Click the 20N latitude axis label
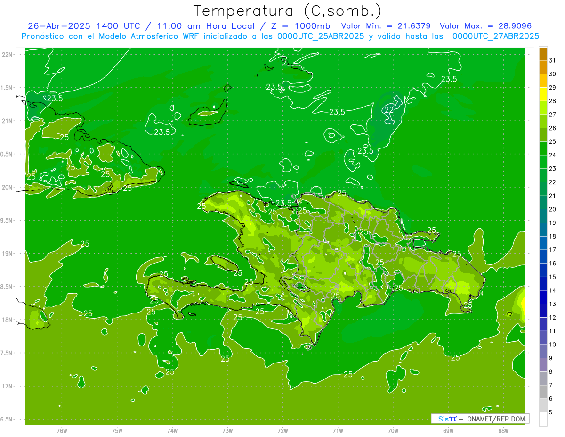The height and width of the screenshot is (437, 565). (7, 187)
